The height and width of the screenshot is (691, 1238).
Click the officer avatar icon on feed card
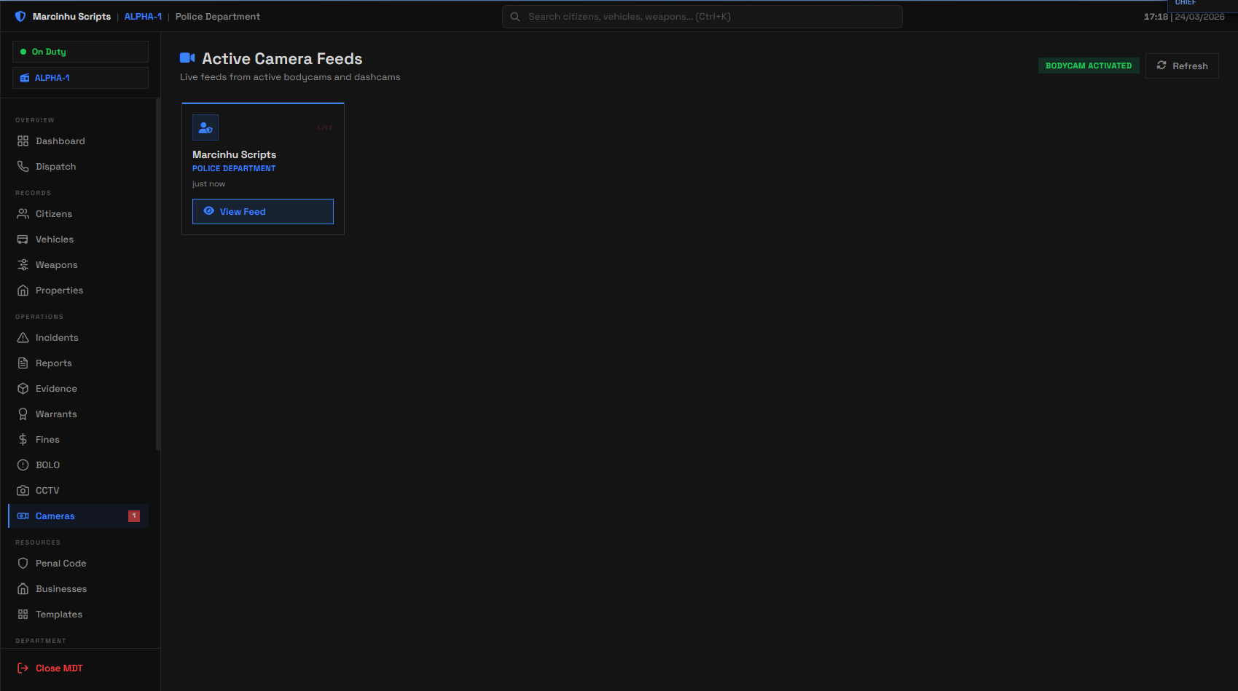(205, 127)
